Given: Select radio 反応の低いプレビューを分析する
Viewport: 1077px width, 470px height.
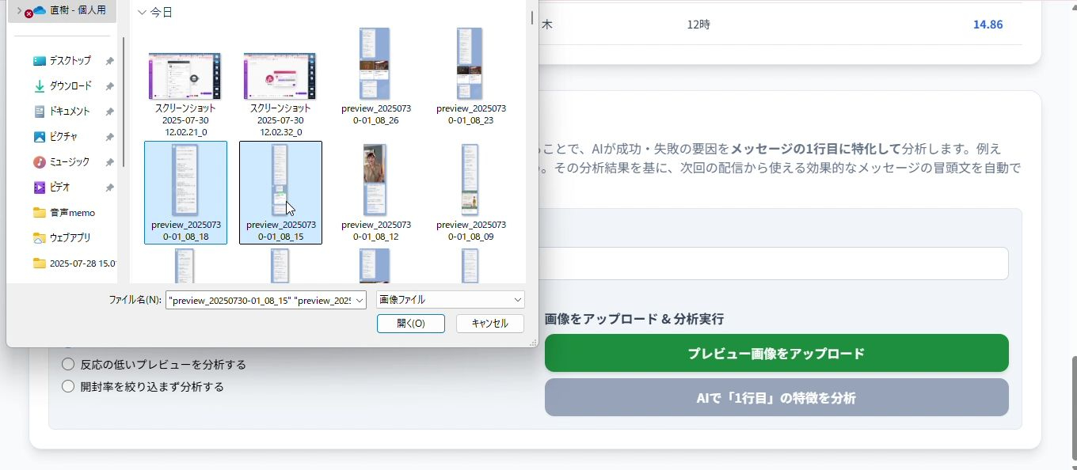Looking at the screenshot, I should coord(68,364).
